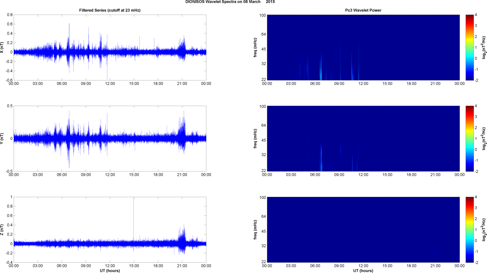This screenshot has height=273, width=487.
Task: Click 'UT (hours)' label under the Z series plot
Action: [110, 271]
